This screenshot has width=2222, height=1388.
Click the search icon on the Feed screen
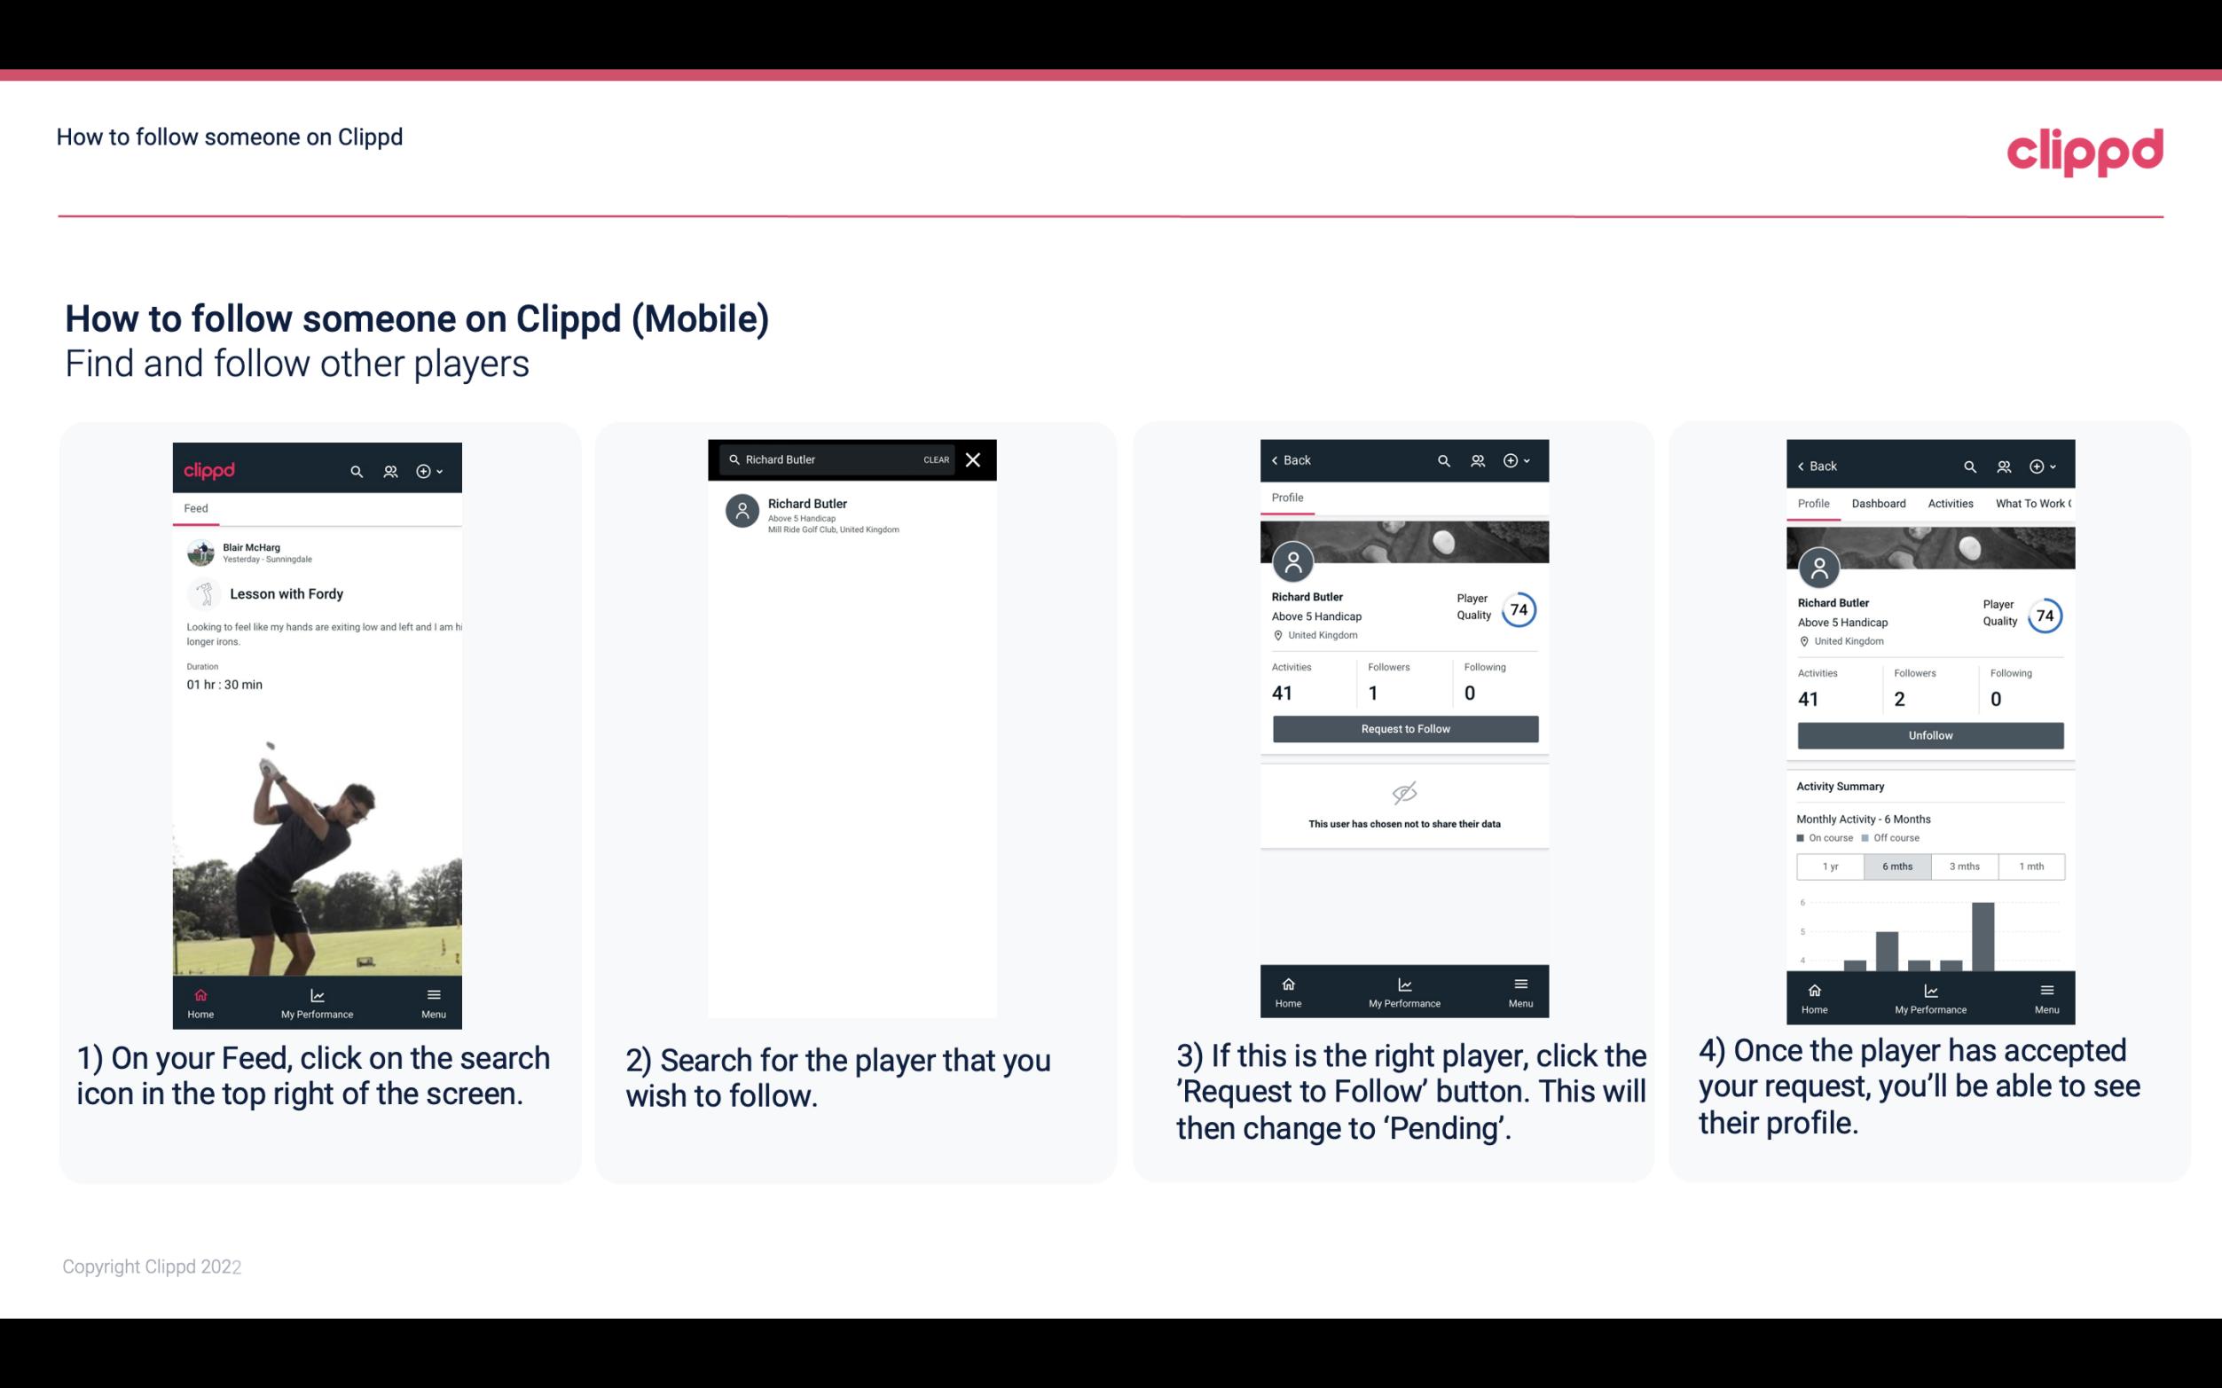357,470
